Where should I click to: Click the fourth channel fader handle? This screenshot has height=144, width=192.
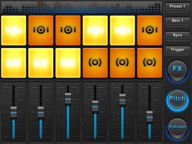click(x=95, y=106)
